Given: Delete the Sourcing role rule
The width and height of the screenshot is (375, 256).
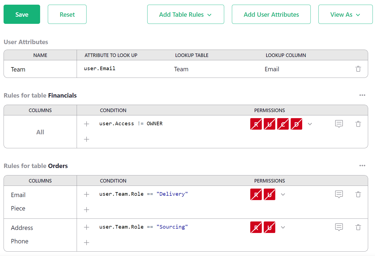Looking at the screenshot, I should click(358, 227).
